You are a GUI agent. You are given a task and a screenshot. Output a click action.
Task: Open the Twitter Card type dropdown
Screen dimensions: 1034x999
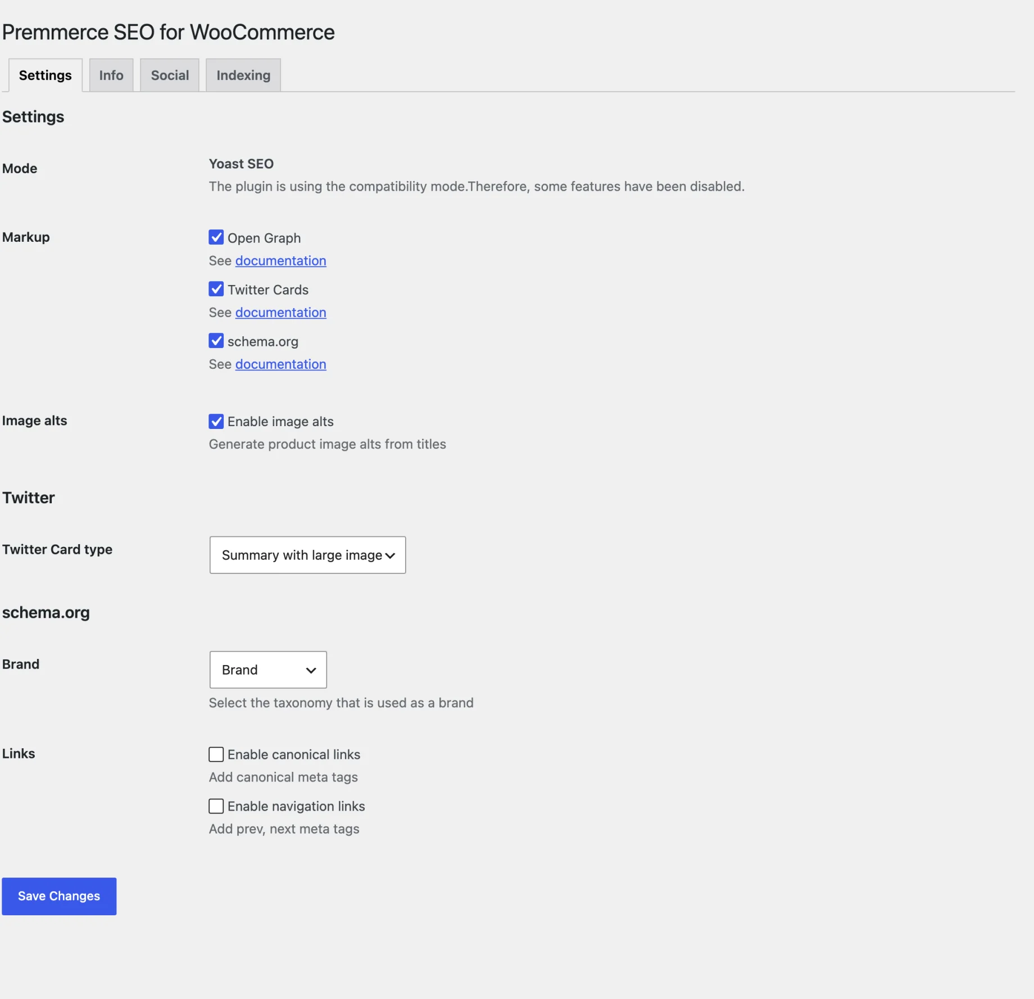(307, 555)
